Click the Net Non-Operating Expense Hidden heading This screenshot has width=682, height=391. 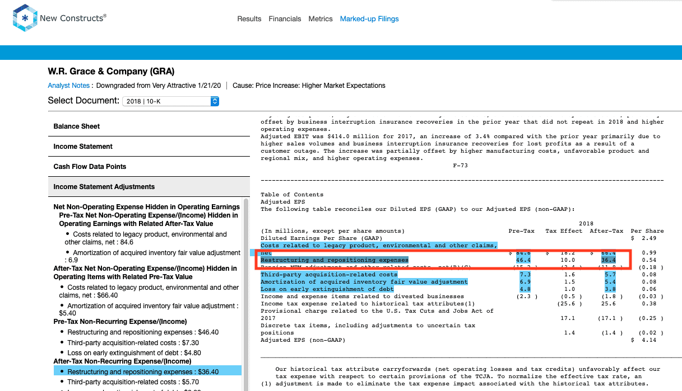146,207
